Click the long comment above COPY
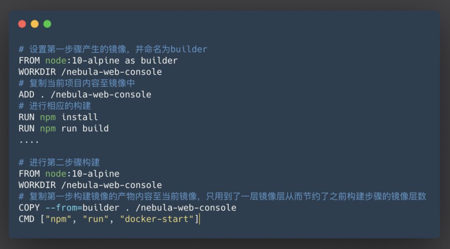 click(x=222, y=196)
